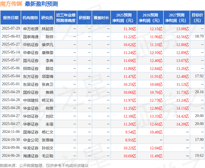Click the 8.91亿 forecast value

(x=131, y=140)
